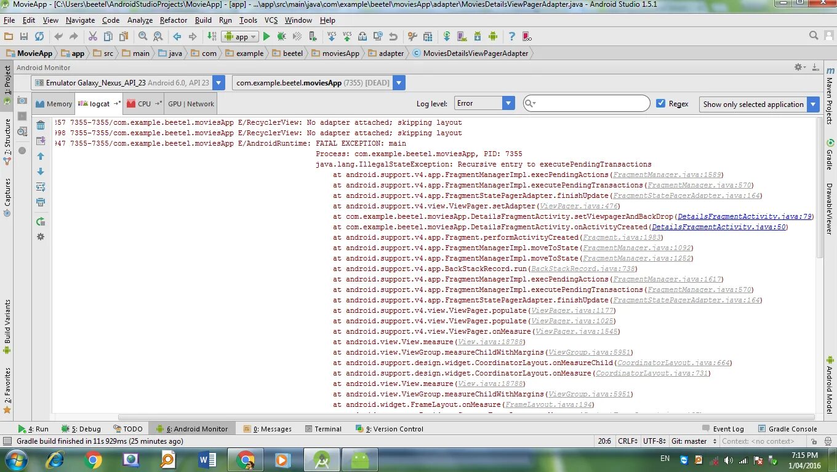
Task: Open the Git: master branch selector
Action: click(693, 441)
